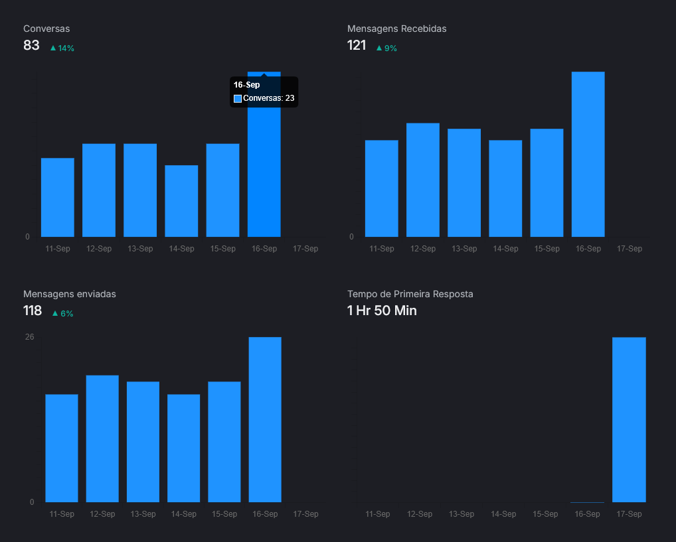
Task: Click the 15-Sep bar in Mensagens enviadas
Action: [x=224, y=442]
